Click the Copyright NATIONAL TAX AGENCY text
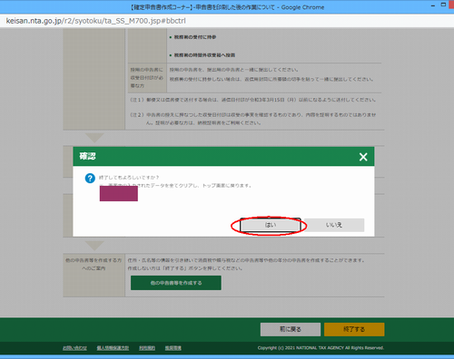 [x=321, y=348]
